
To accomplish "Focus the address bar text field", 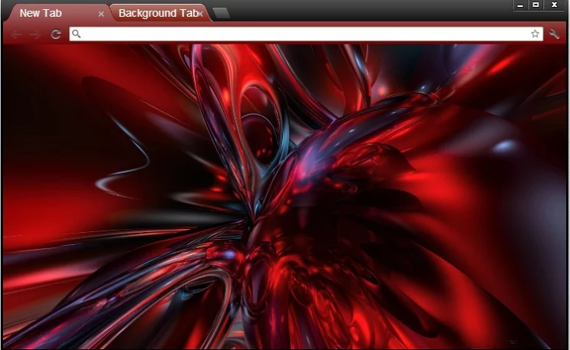I will (x=307, y=34).
